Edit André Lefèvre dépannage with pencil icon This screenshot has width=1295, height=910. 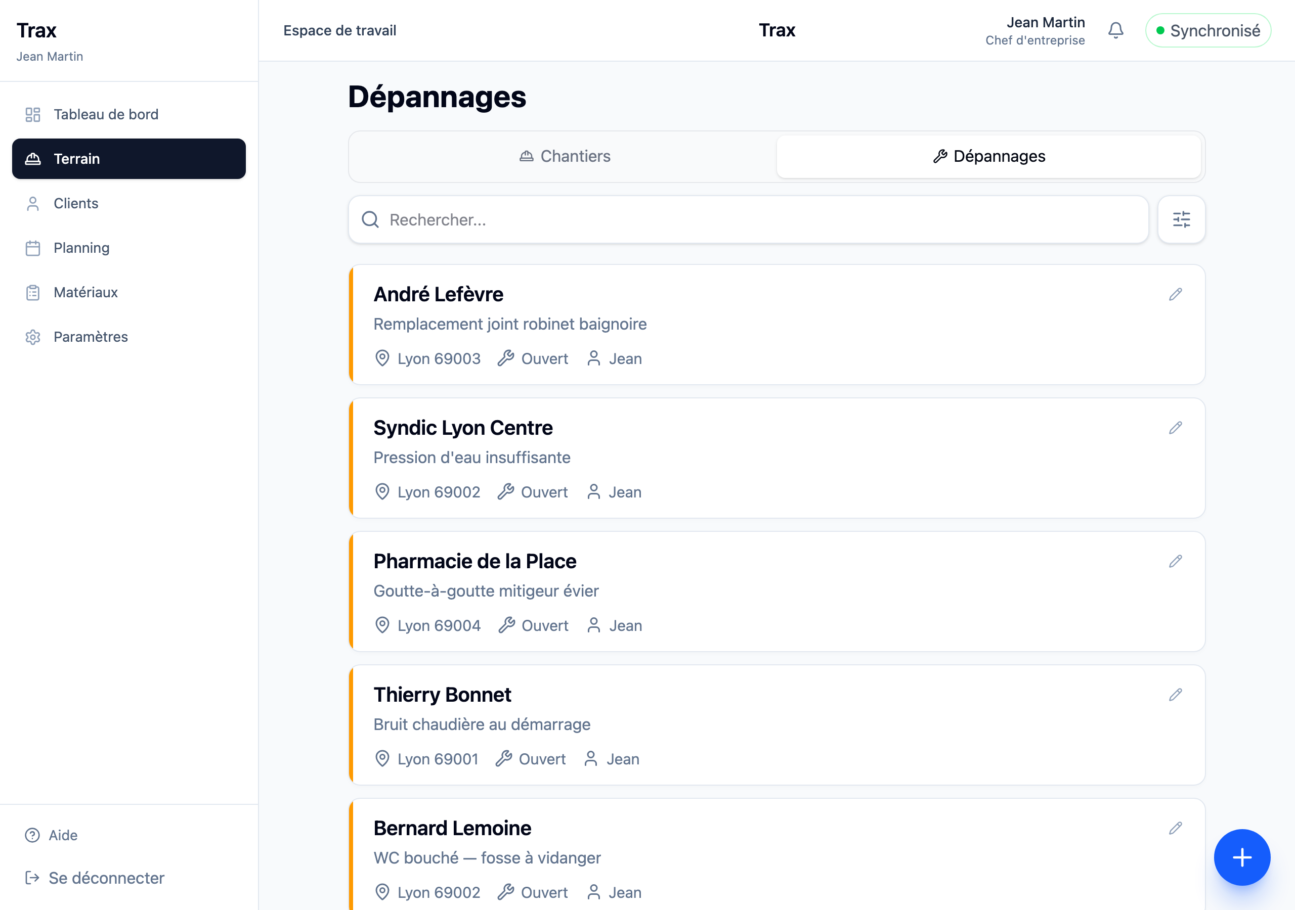pos(1175,294)
